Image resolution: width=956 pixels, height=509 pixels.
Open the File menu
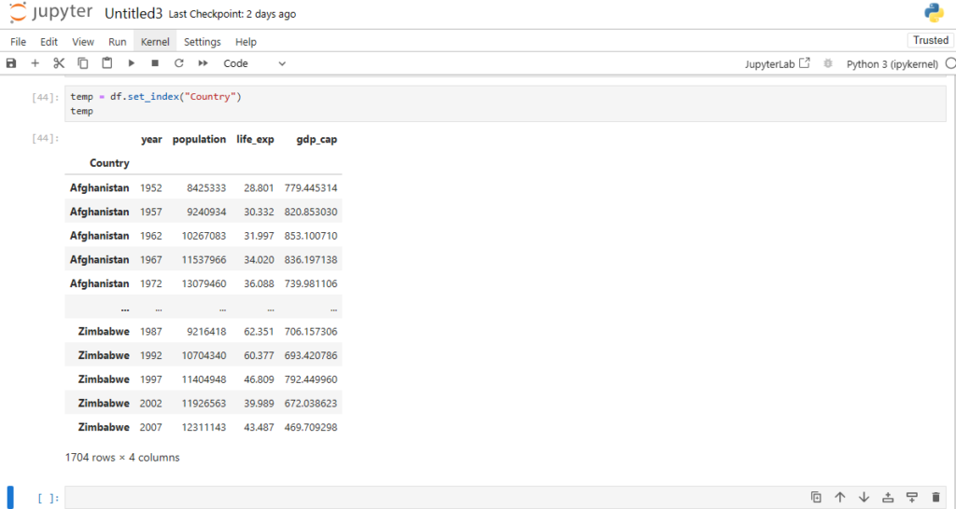click(x=19, y=42)
